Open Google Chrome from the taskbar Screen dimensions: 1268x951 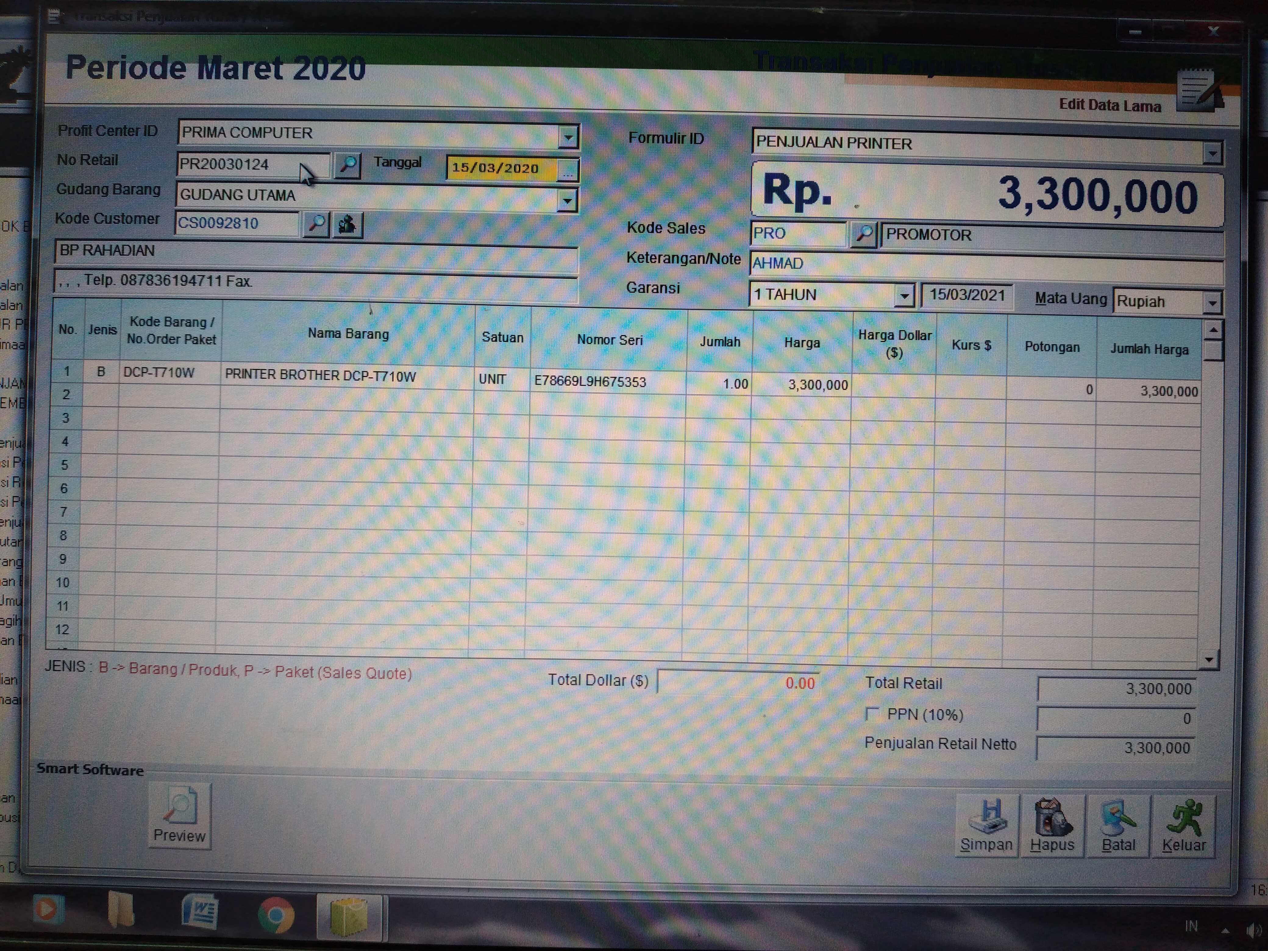coord(276,915)
